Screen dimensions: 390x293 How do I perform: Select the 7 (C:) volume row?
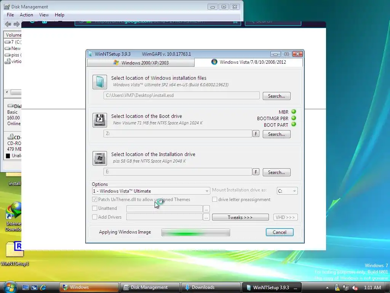pyautogui.click(x=13, y=42)
